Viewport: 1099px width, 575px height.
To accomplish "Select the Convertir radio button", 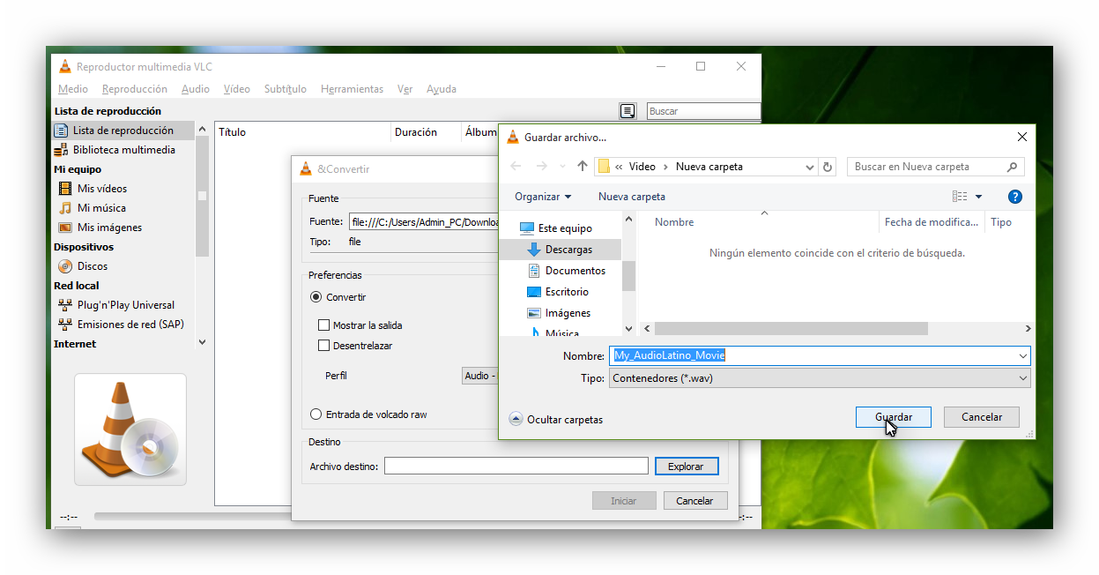I will click(316, 297).
